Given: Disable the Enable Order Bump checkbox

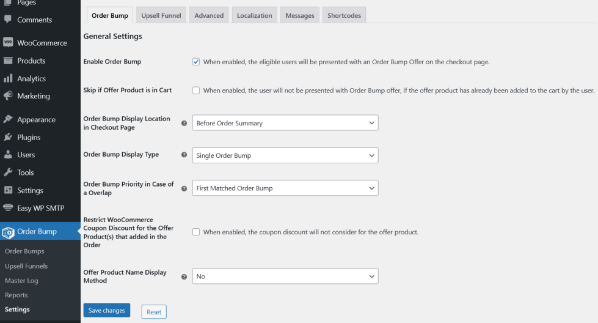Looking at the screenshot, I should pyautogui.click(x=196, y=62).
